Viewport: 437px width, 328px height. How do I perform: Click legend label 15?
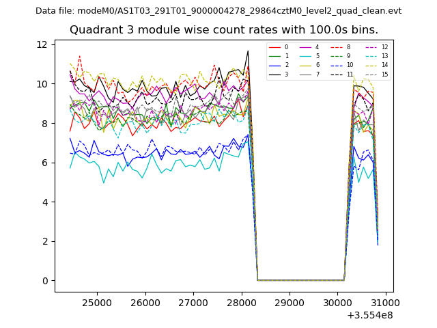tap(384, 74)
